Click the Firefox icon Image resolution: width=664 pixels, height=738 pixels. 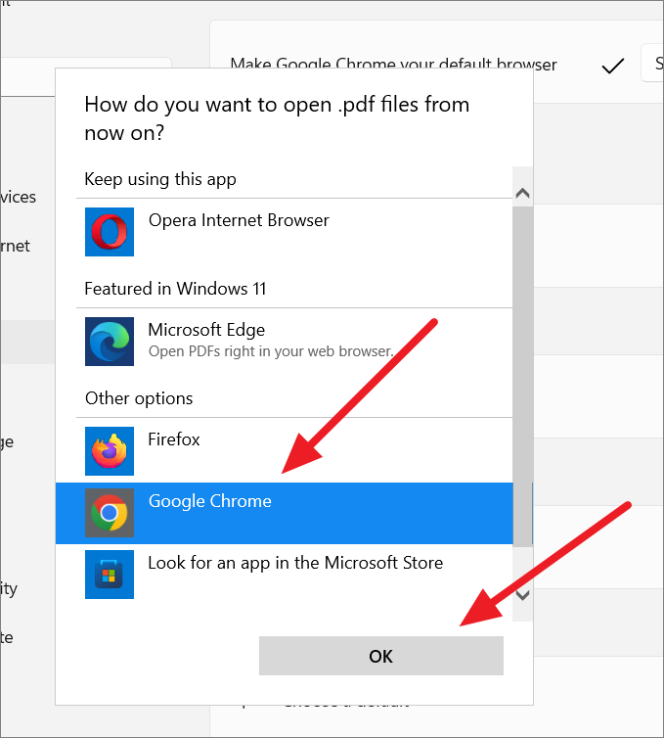[x=110, y=451]
